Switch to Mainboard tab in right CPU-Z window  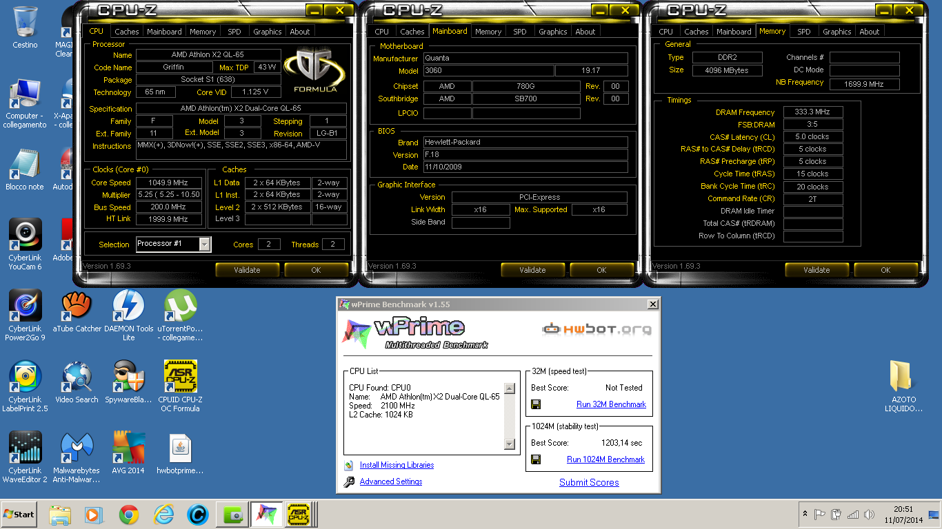734,32
